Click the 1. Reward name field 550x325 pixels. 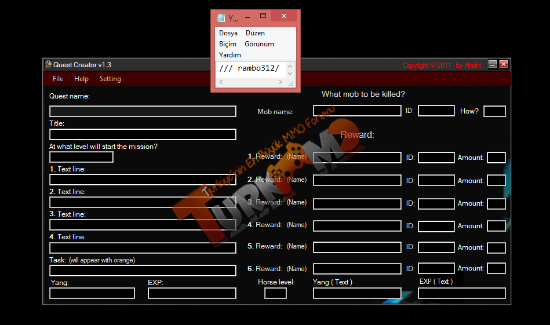357,158
